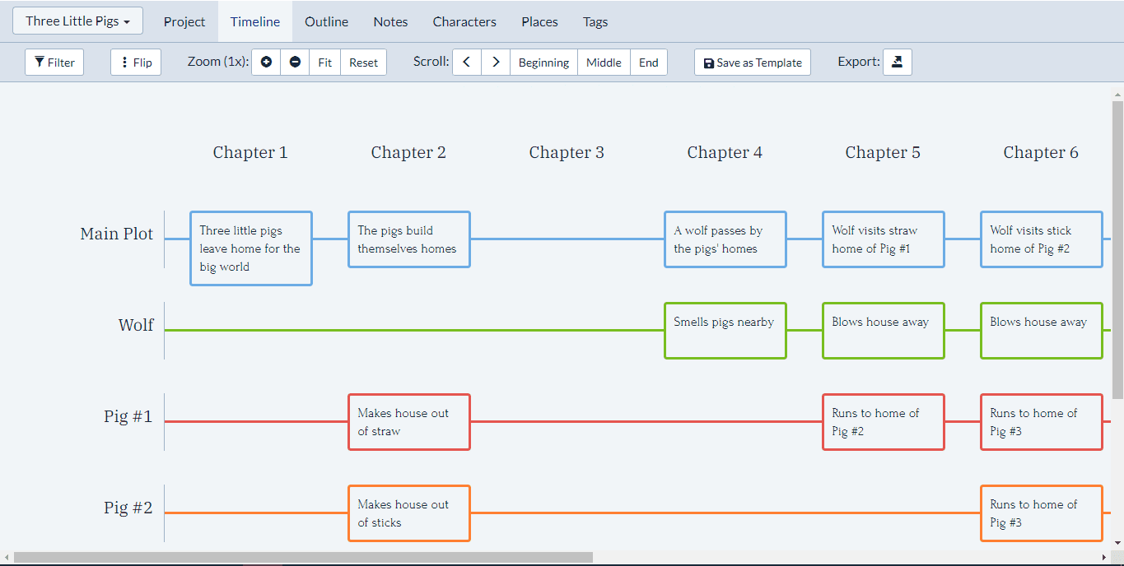Zoom out using the minus icon

tap(295, 62)
